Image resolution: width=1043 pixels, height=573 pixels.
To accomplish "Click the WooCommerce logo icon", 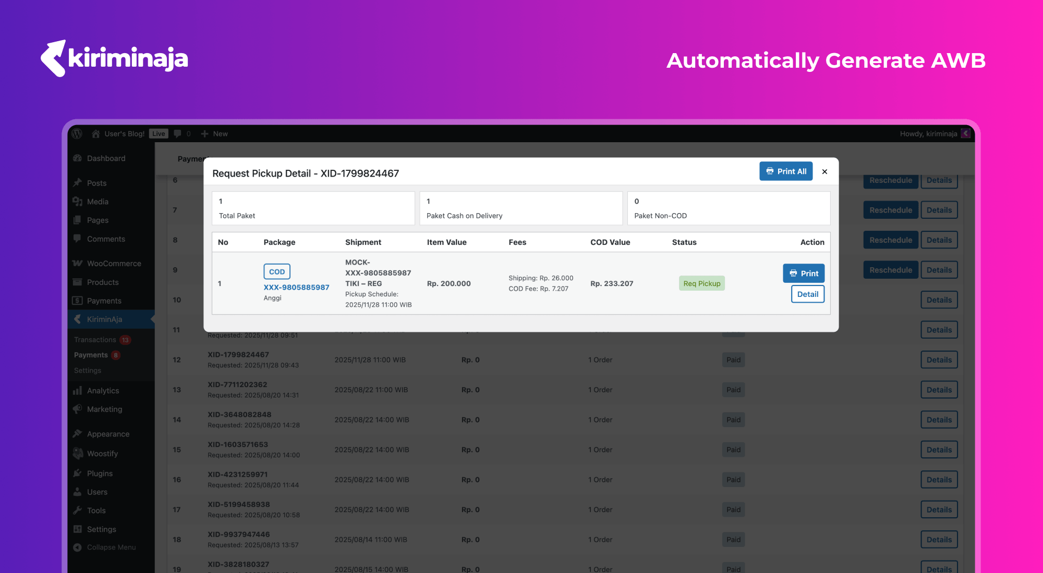I will tap(78, 264).
